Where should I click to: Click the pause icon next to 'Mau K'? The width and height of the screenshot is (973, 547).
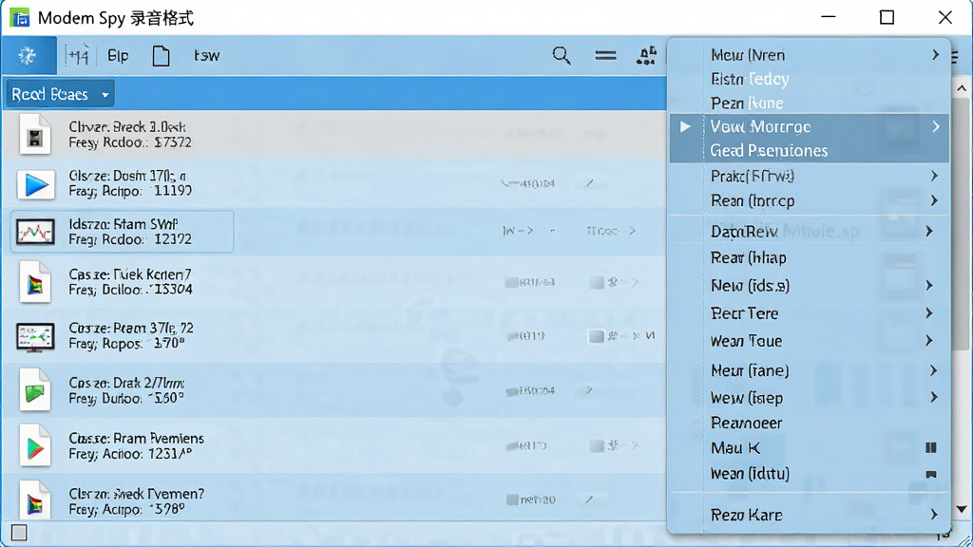pyautogui.click(x=931, y=448)
